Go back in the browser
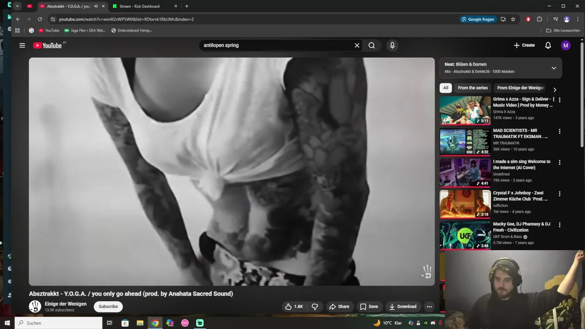 [18, 19]
